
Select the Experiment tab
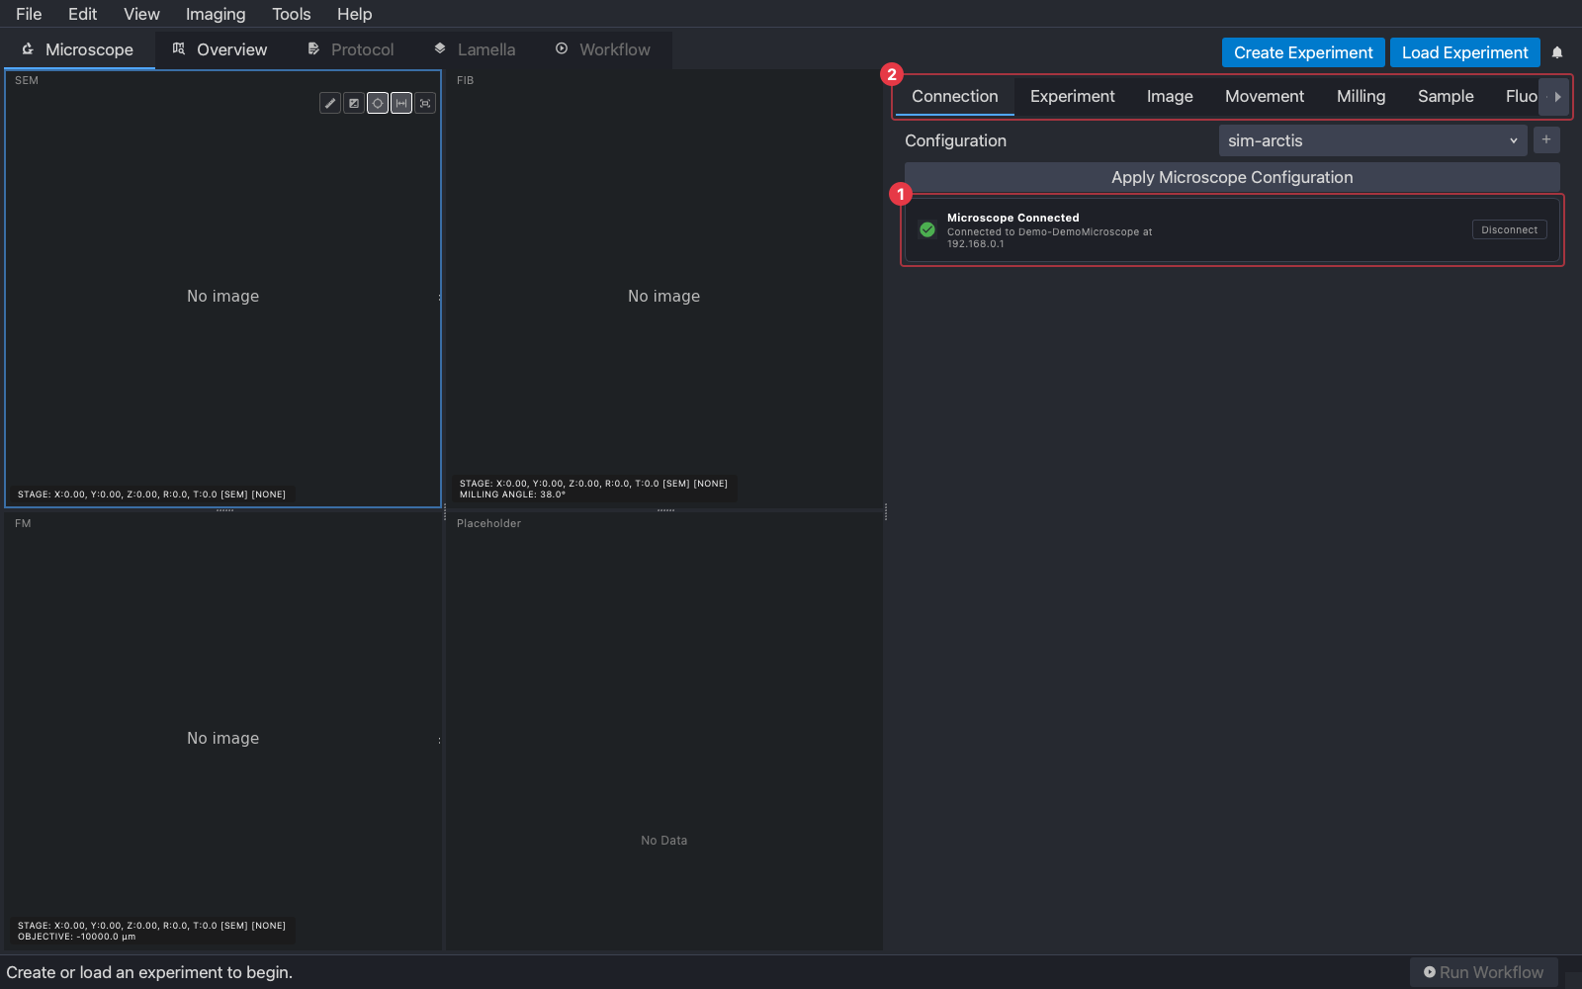tap(1073, 96)
